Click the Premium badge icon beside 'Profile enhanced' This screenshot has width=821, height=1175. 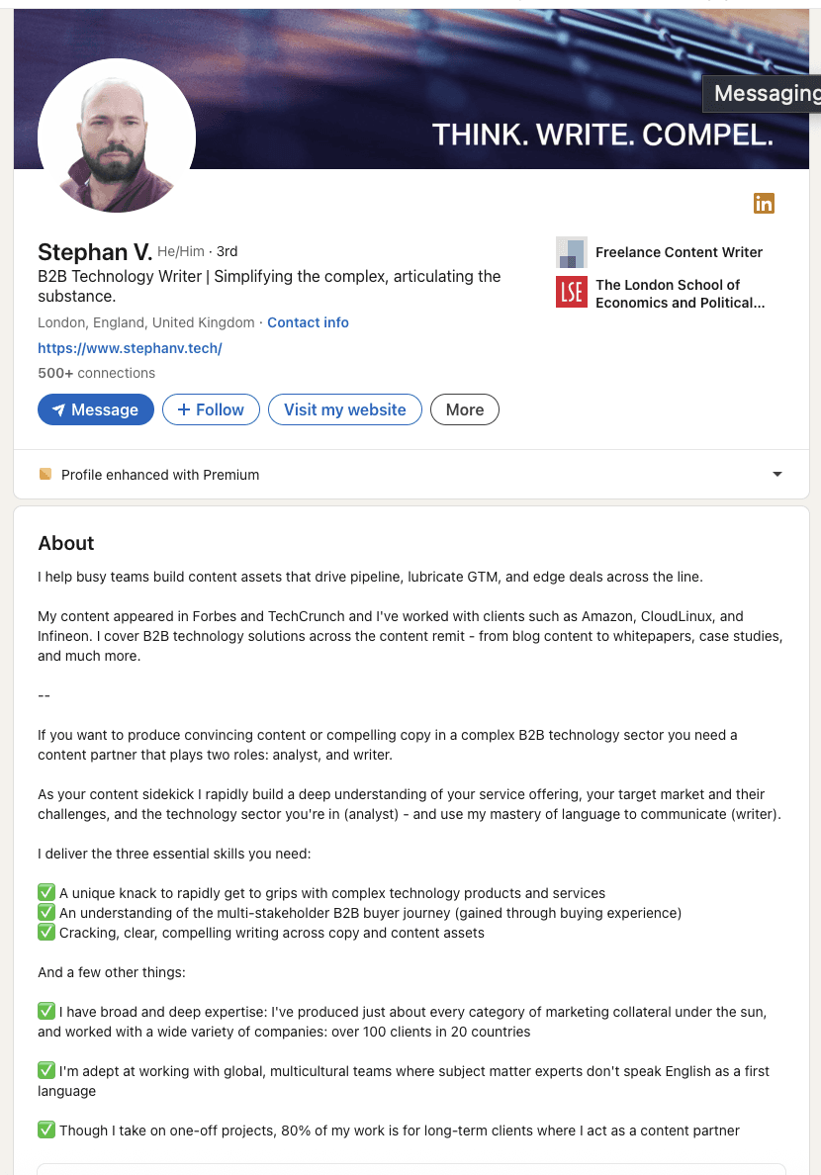(x=45, y=474)
